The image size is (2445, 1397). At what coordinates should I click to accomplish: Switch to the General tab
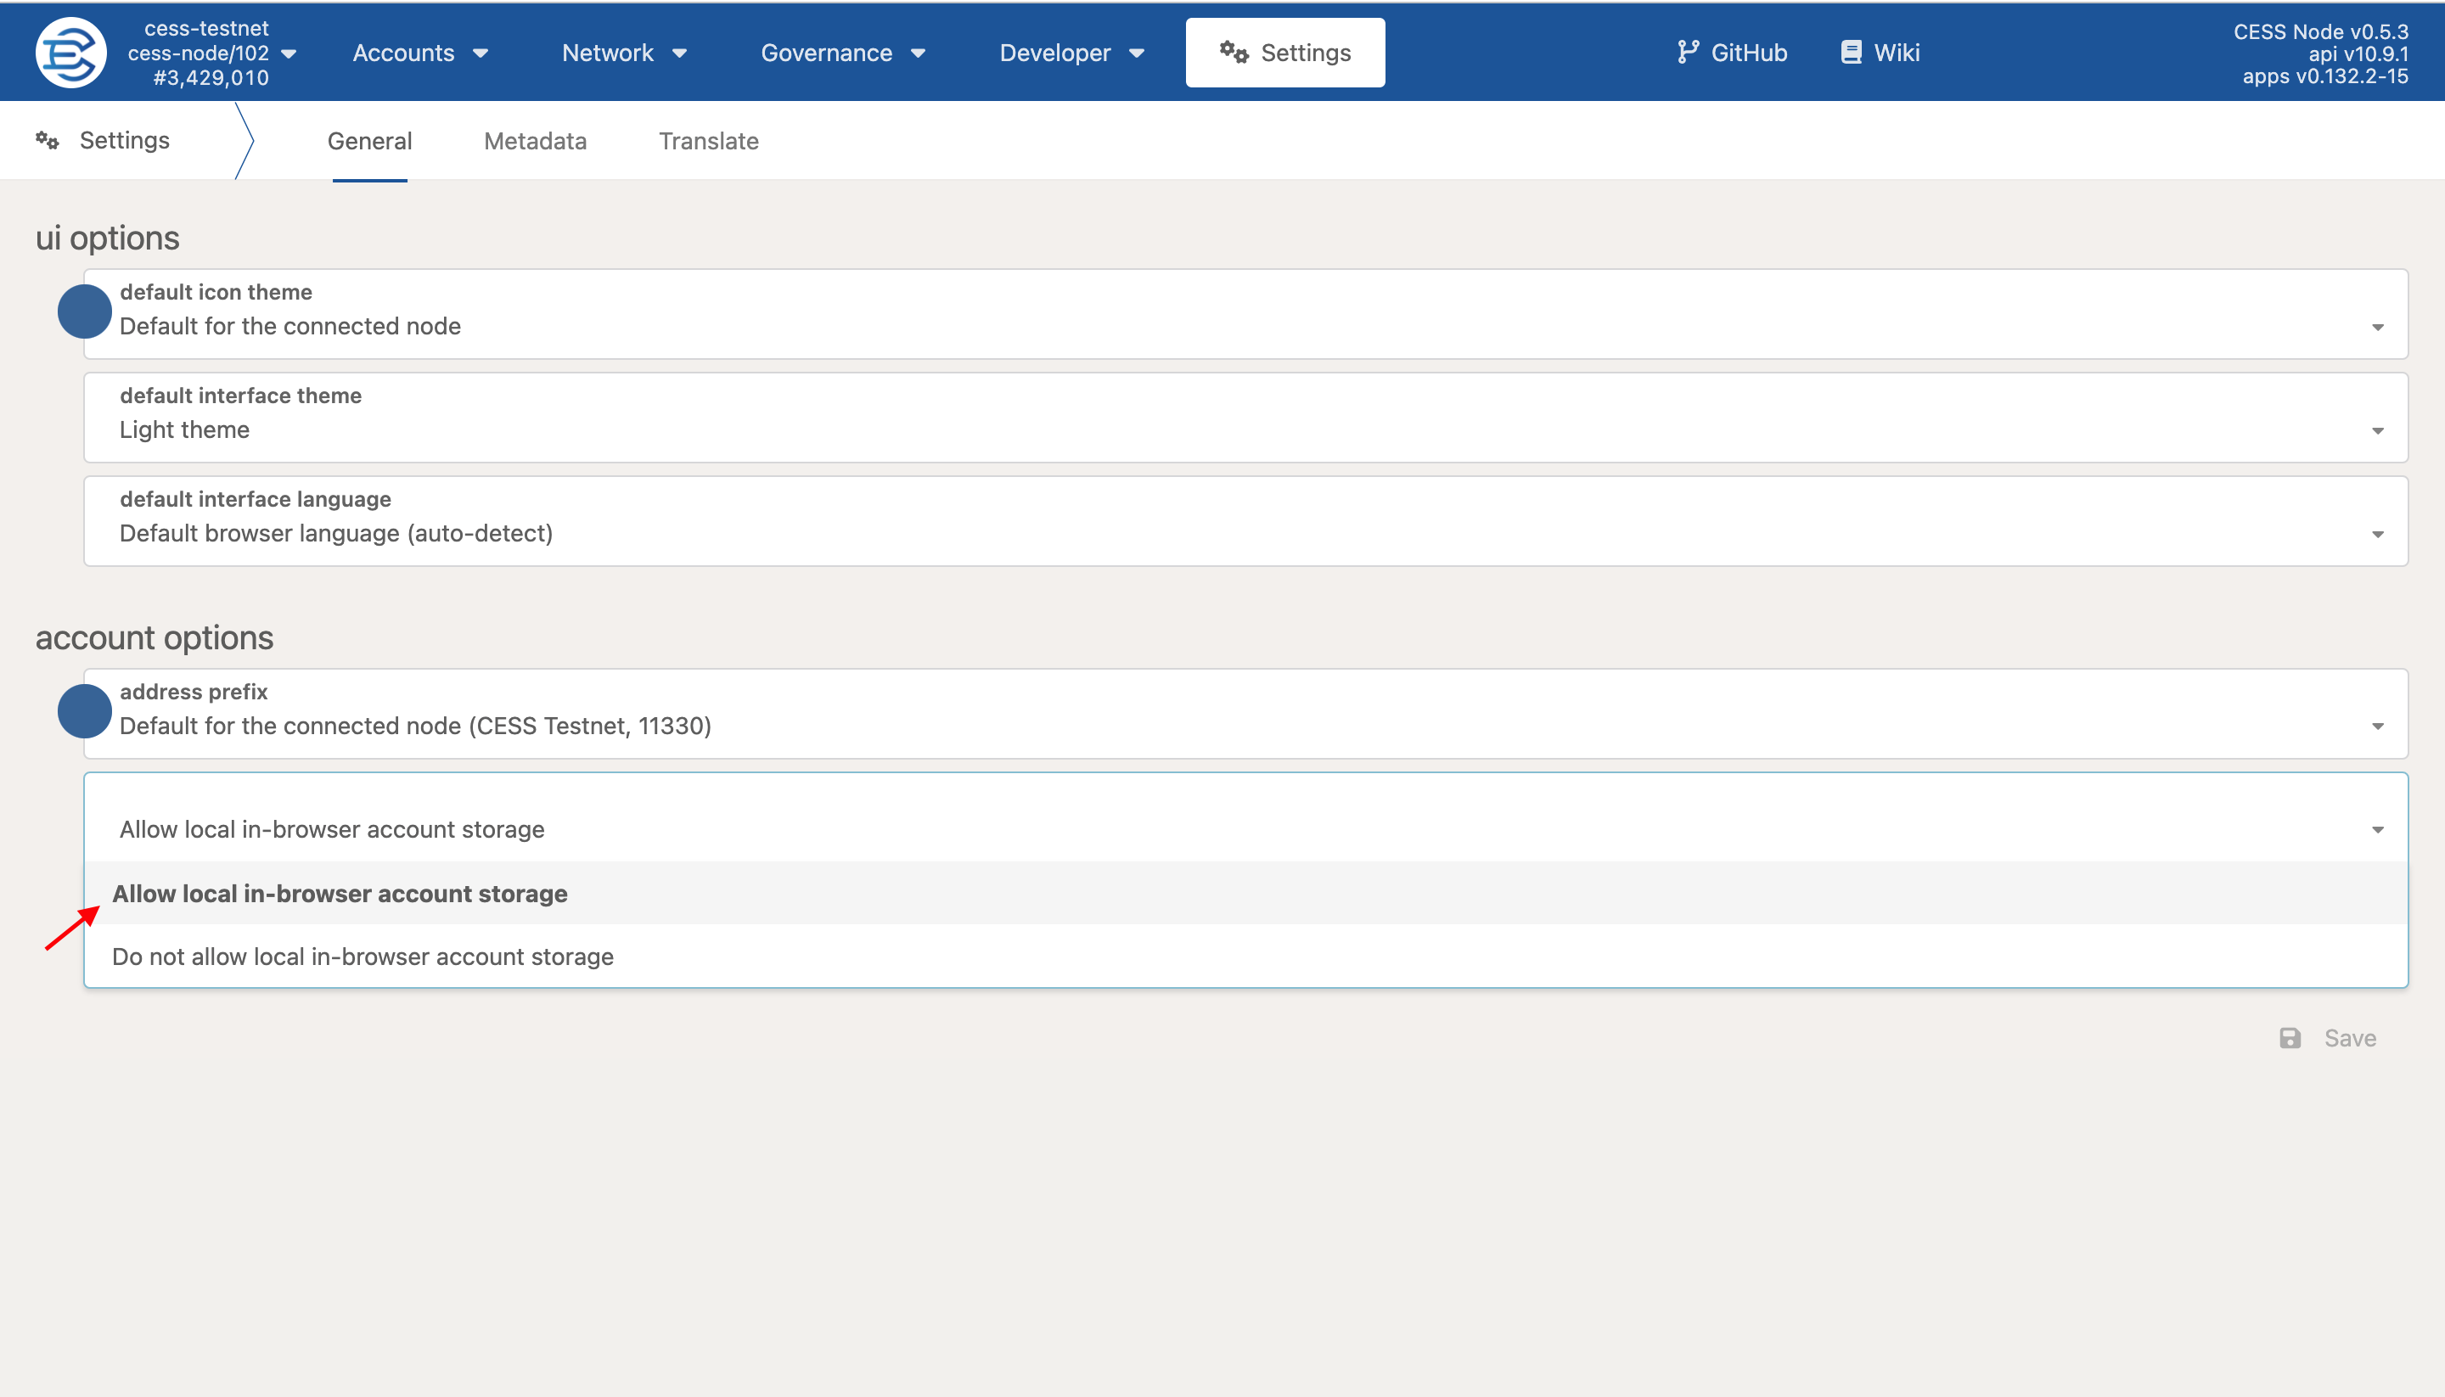pyautogui.click(x=369, y=141)
